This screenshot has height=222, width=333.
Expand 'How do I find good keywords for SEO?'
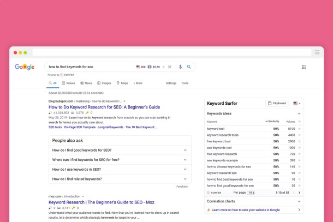point(120,150)
